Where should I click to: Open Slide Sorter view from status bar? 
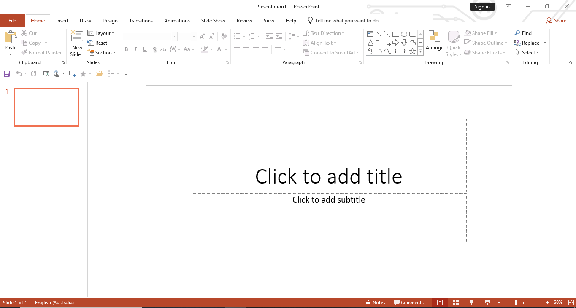pyautogui.click(x=455, y=302)
